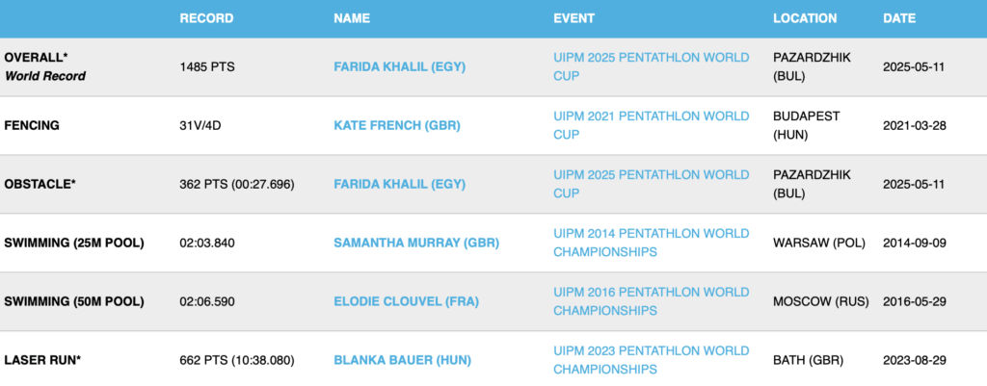The image size is (987, 386).
Task: Click the RECORD column header
Action: point(206,18)
